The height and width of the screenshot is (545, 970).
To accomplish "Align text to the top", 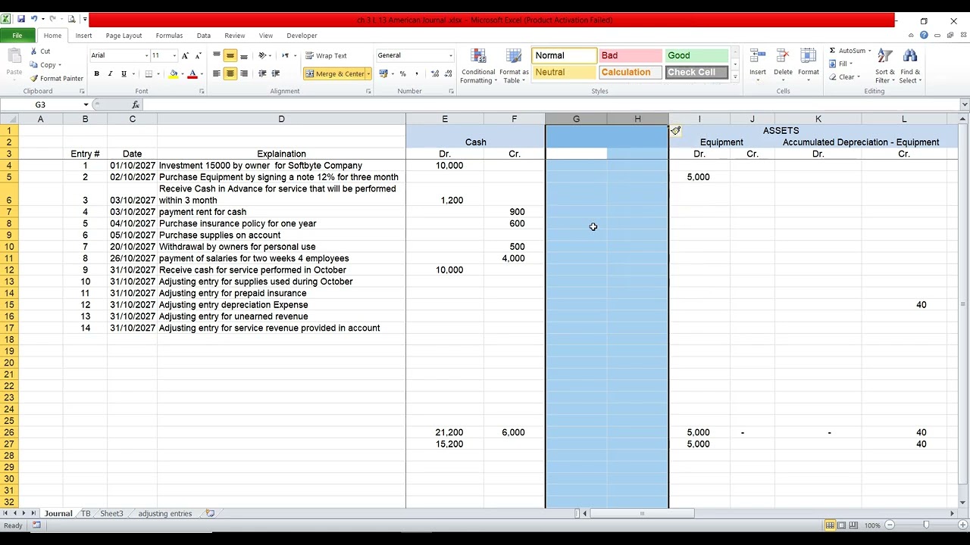I will pyautogui.click(x=217, y=55).
